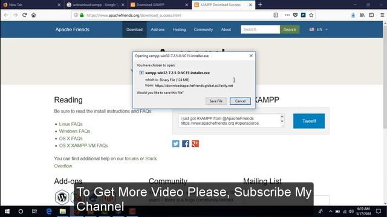Open the Apache Friends home link
Screen dimensions: 387x217
pyautogui.click(x=72, y=30)
